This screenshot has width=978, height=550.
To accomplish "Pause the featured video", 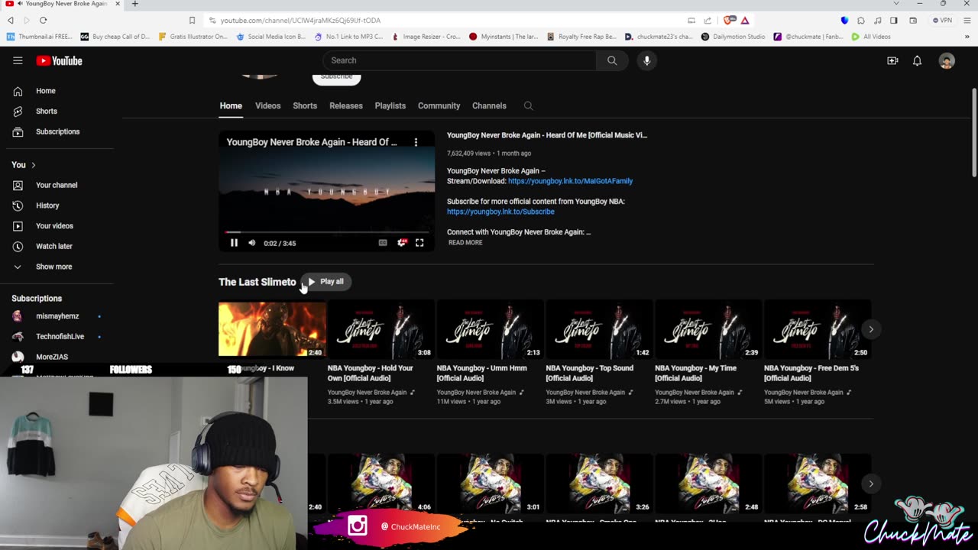I will tap(234, 243).
